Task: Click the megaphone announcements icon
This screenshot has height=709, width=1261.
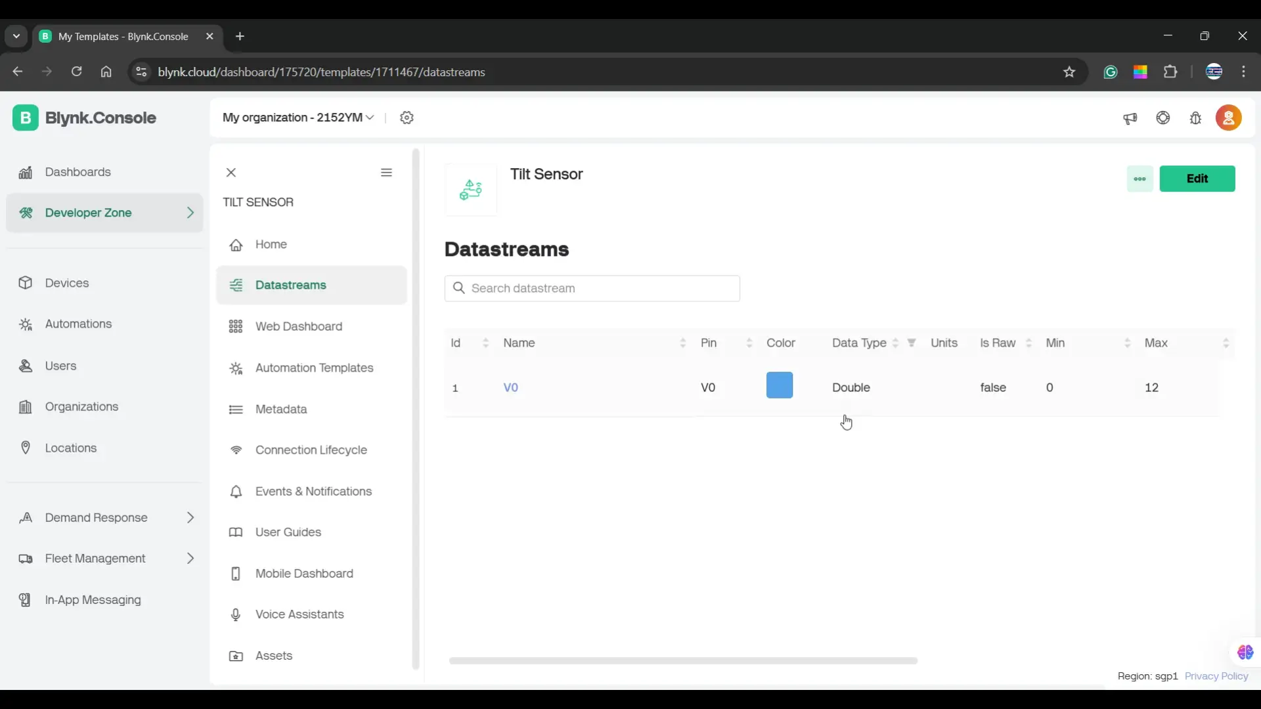Action: pos(1130,118)
